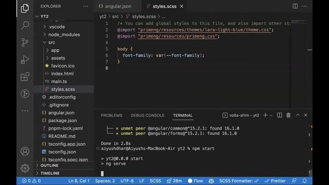Click the feedback icon in status bar
Viewport: 329px width, 185px height.
(294, 181)
